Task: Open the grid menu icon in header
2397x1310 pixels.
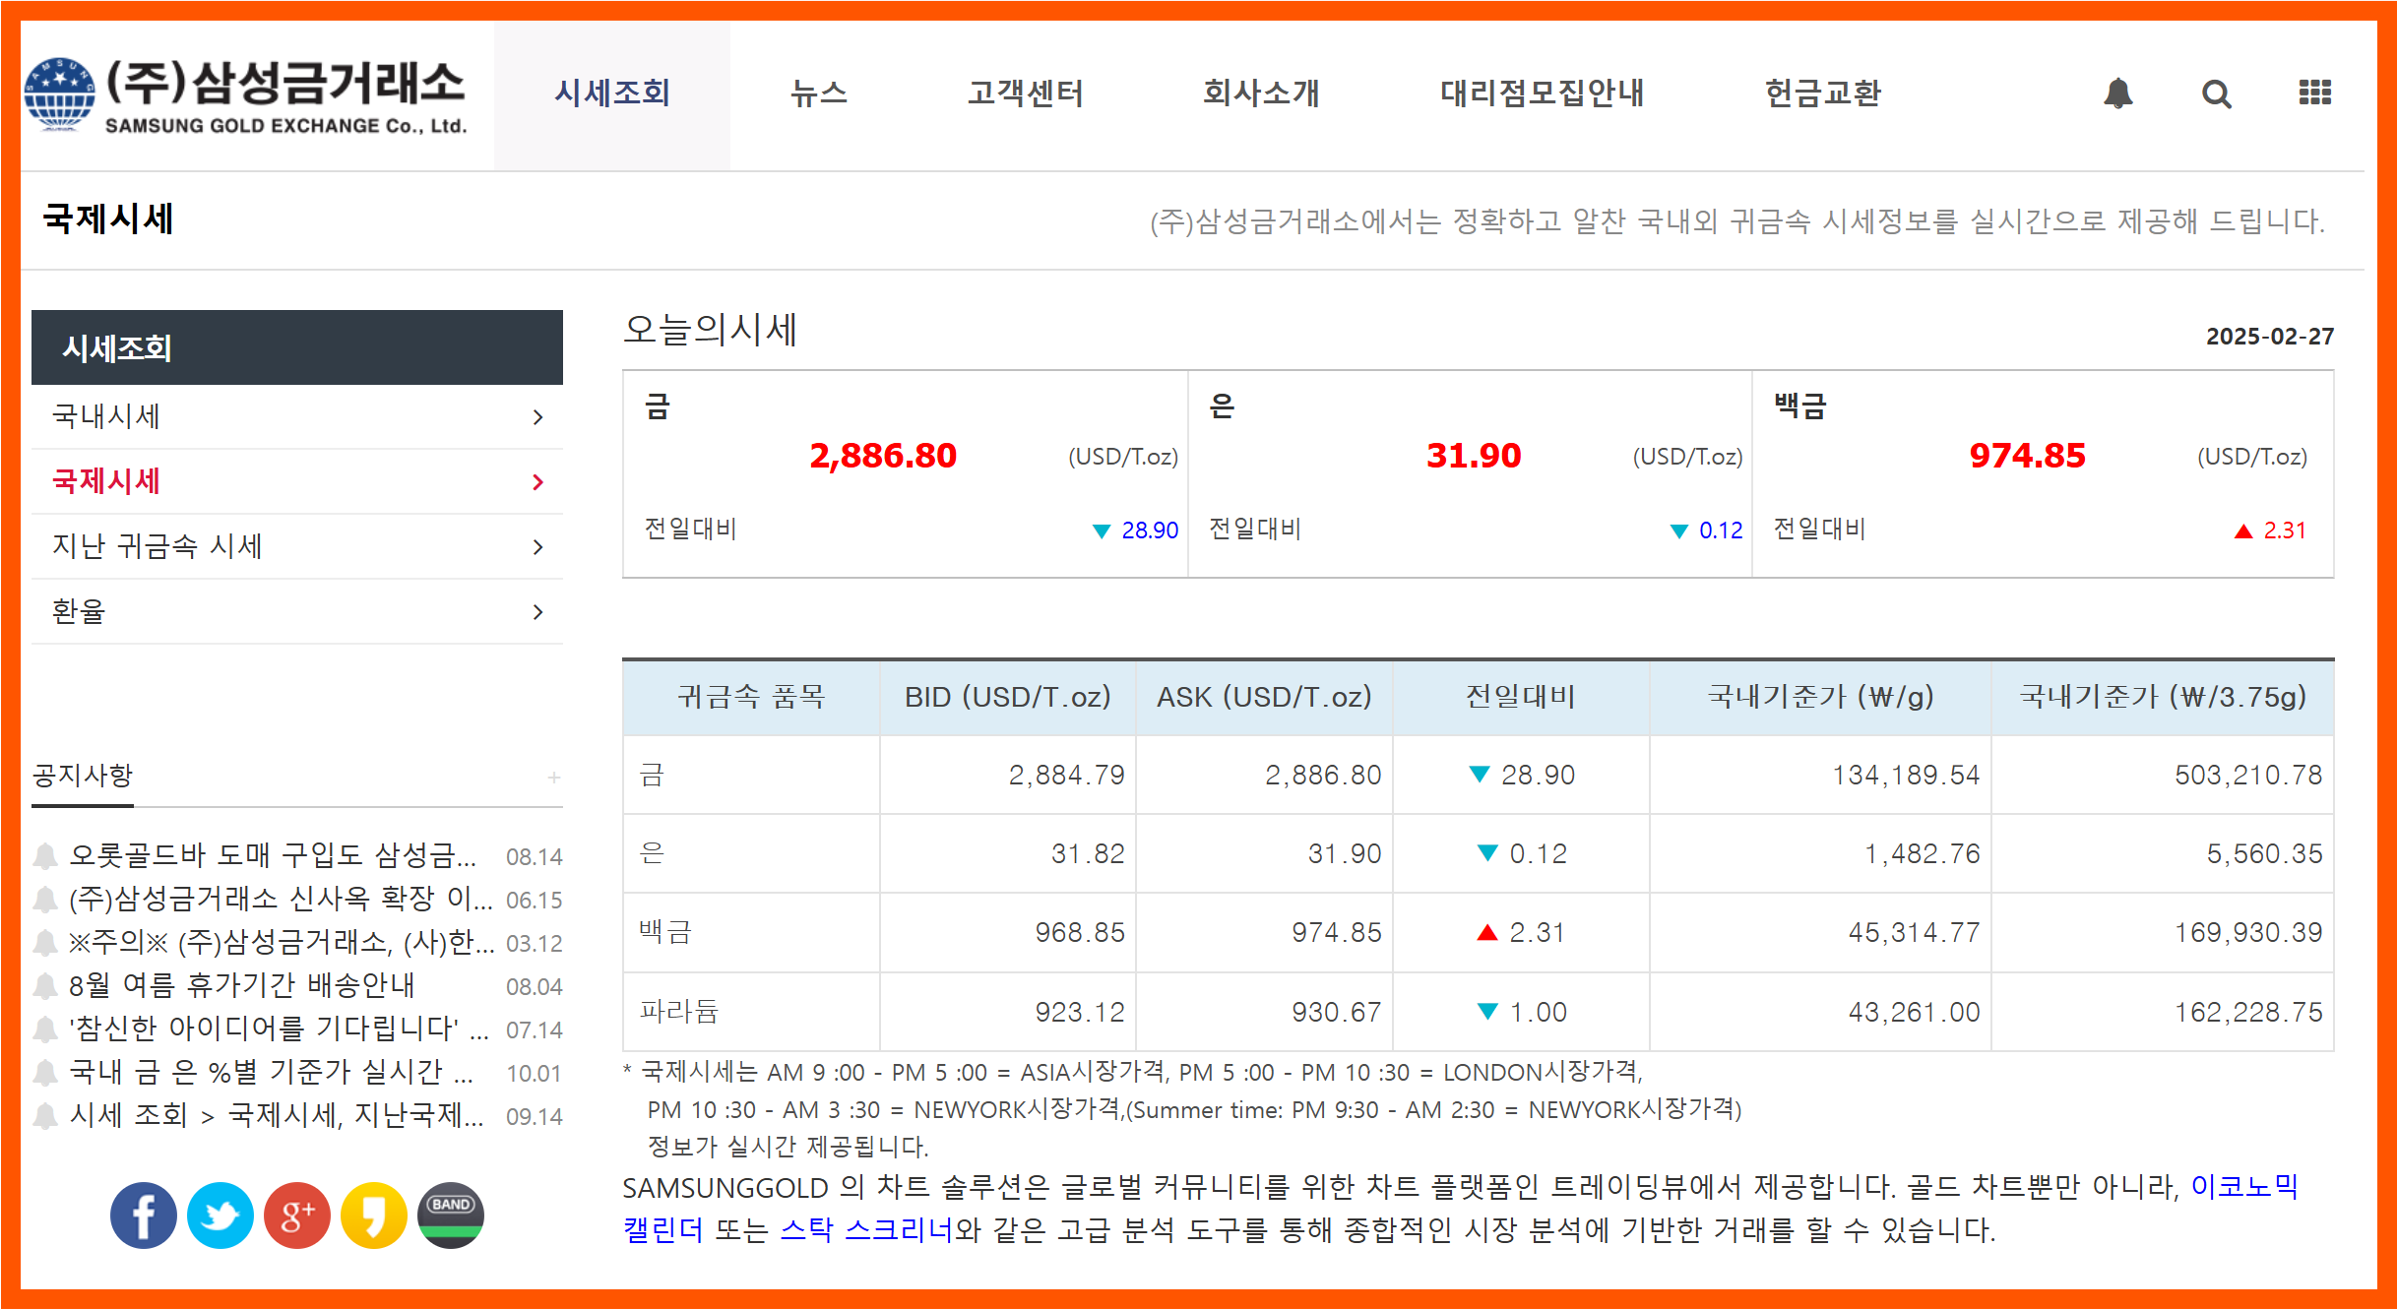Action: point(2314,93)
